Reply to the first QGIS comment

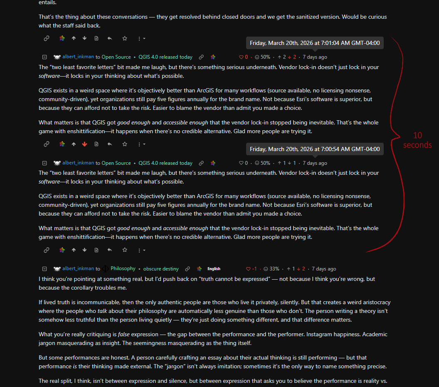point(110,144)
